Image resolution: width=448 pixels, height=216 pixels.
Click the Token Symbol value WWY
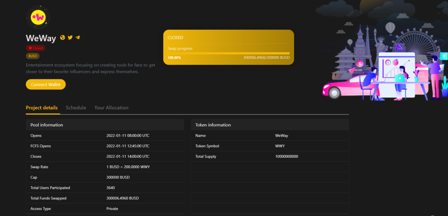280,146
